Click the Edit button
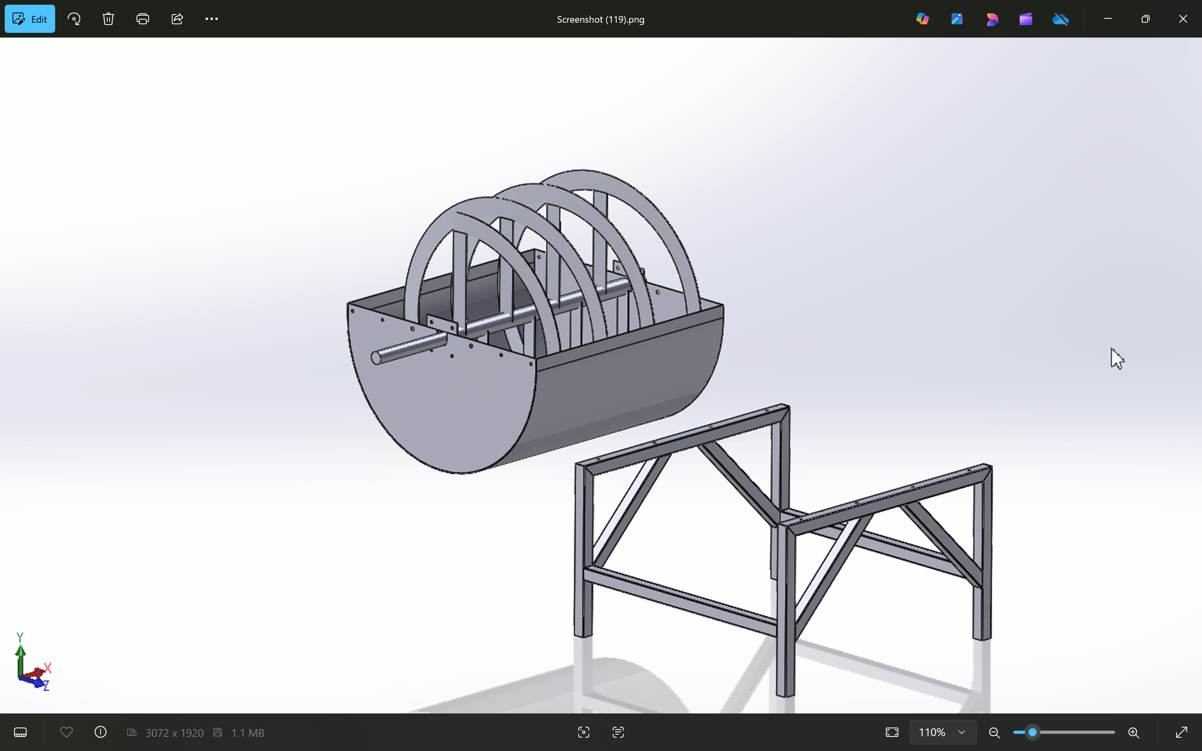 point(30,19)
